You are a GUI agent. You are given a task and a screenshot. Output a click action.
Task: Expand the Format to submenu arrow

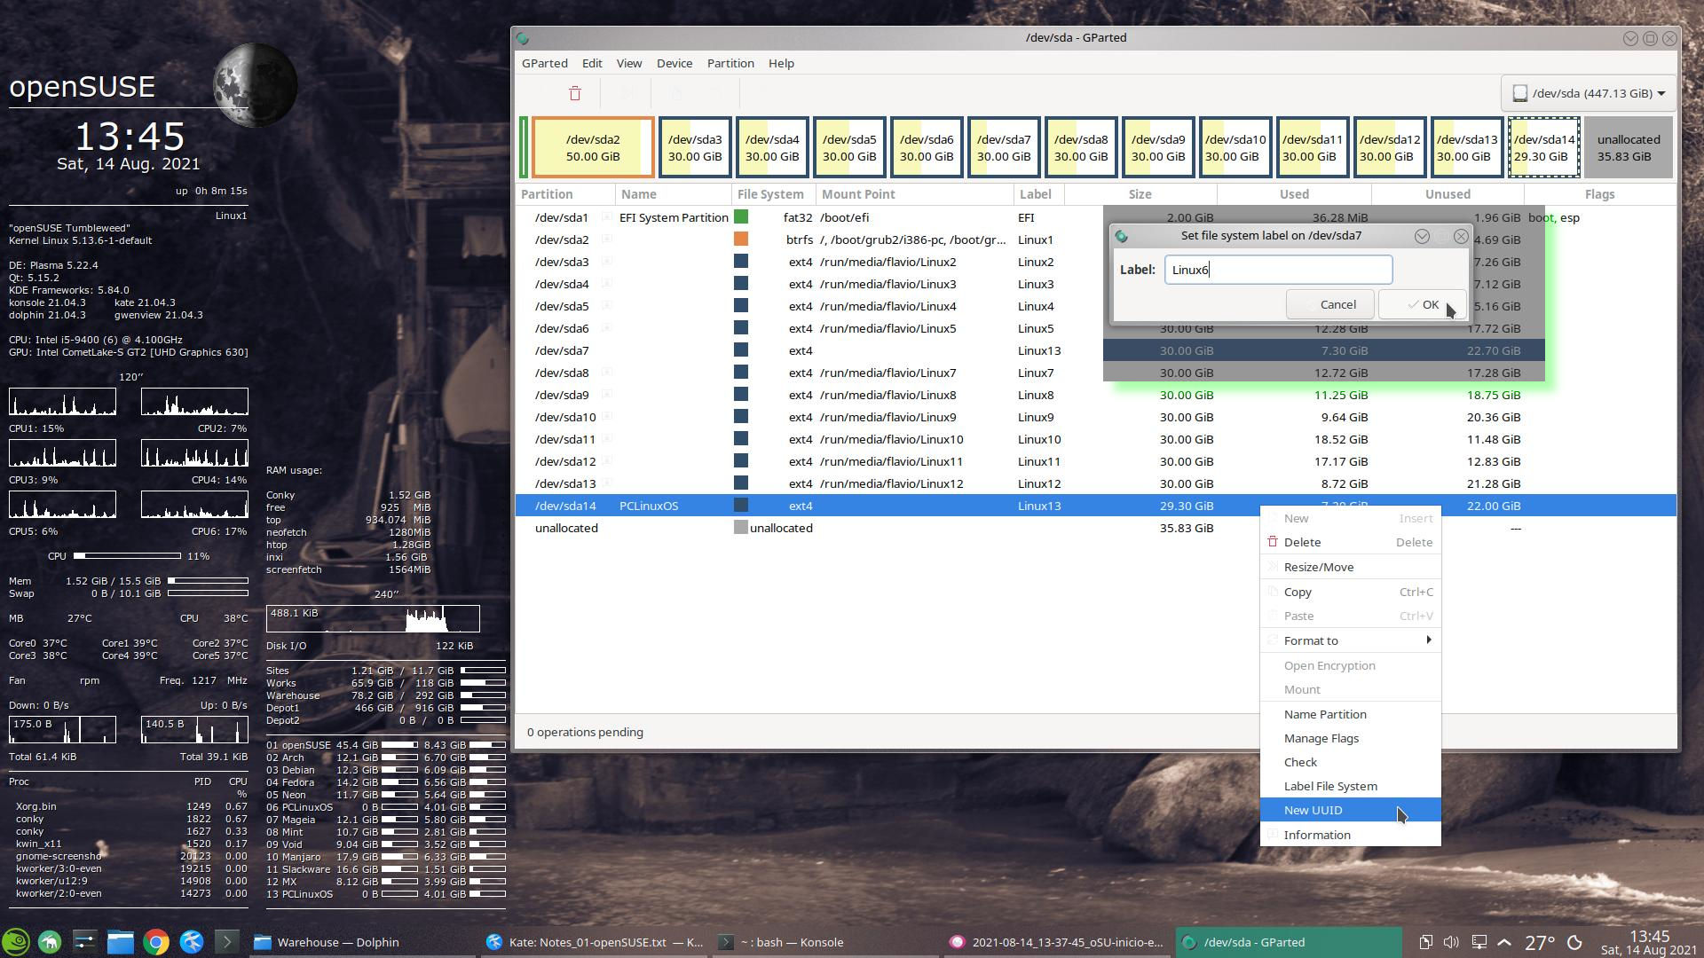1428,640
